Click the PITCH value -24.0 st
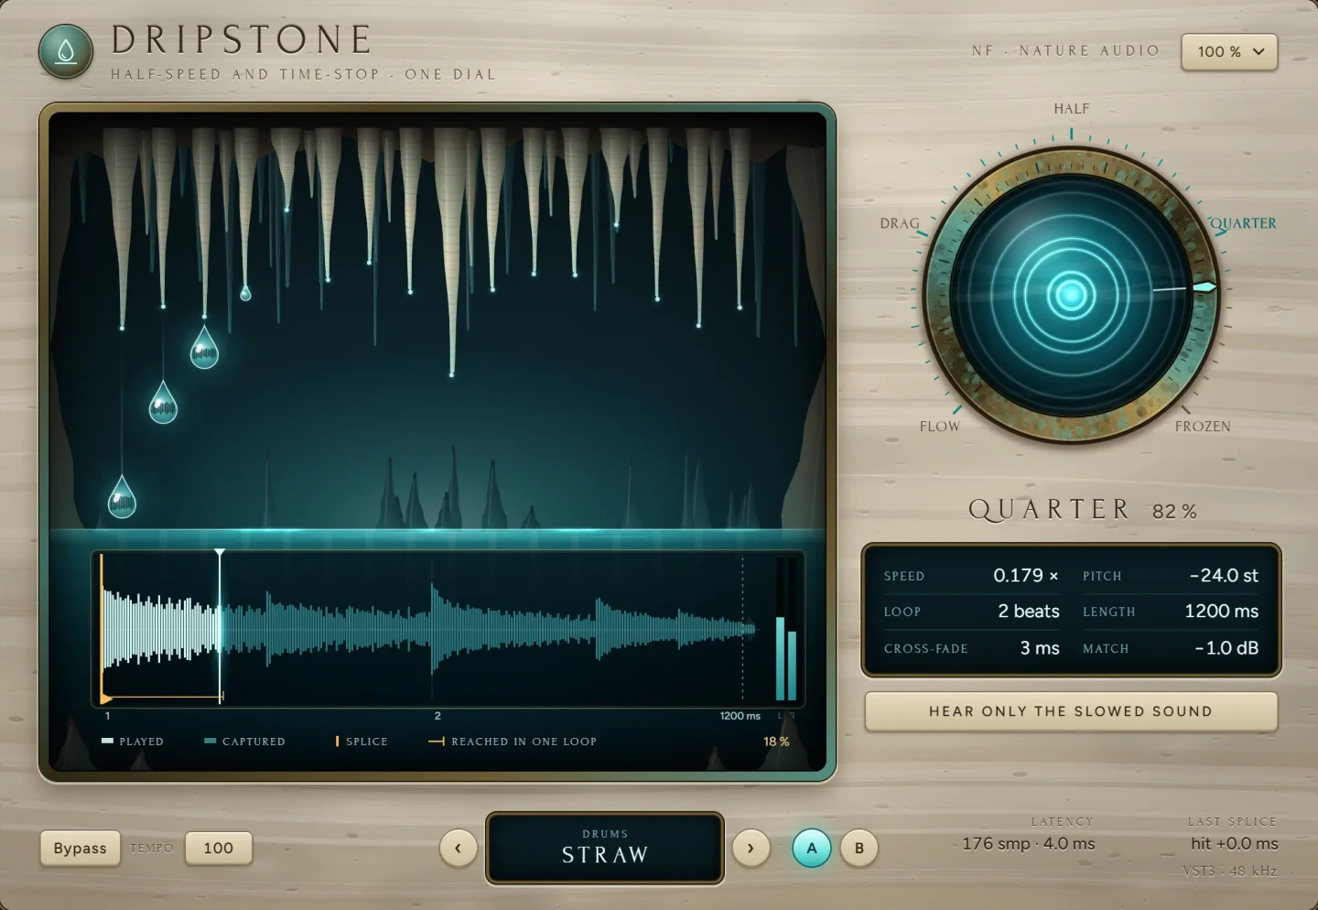This screenshot has width=1318, height=910. point(1224,575)
